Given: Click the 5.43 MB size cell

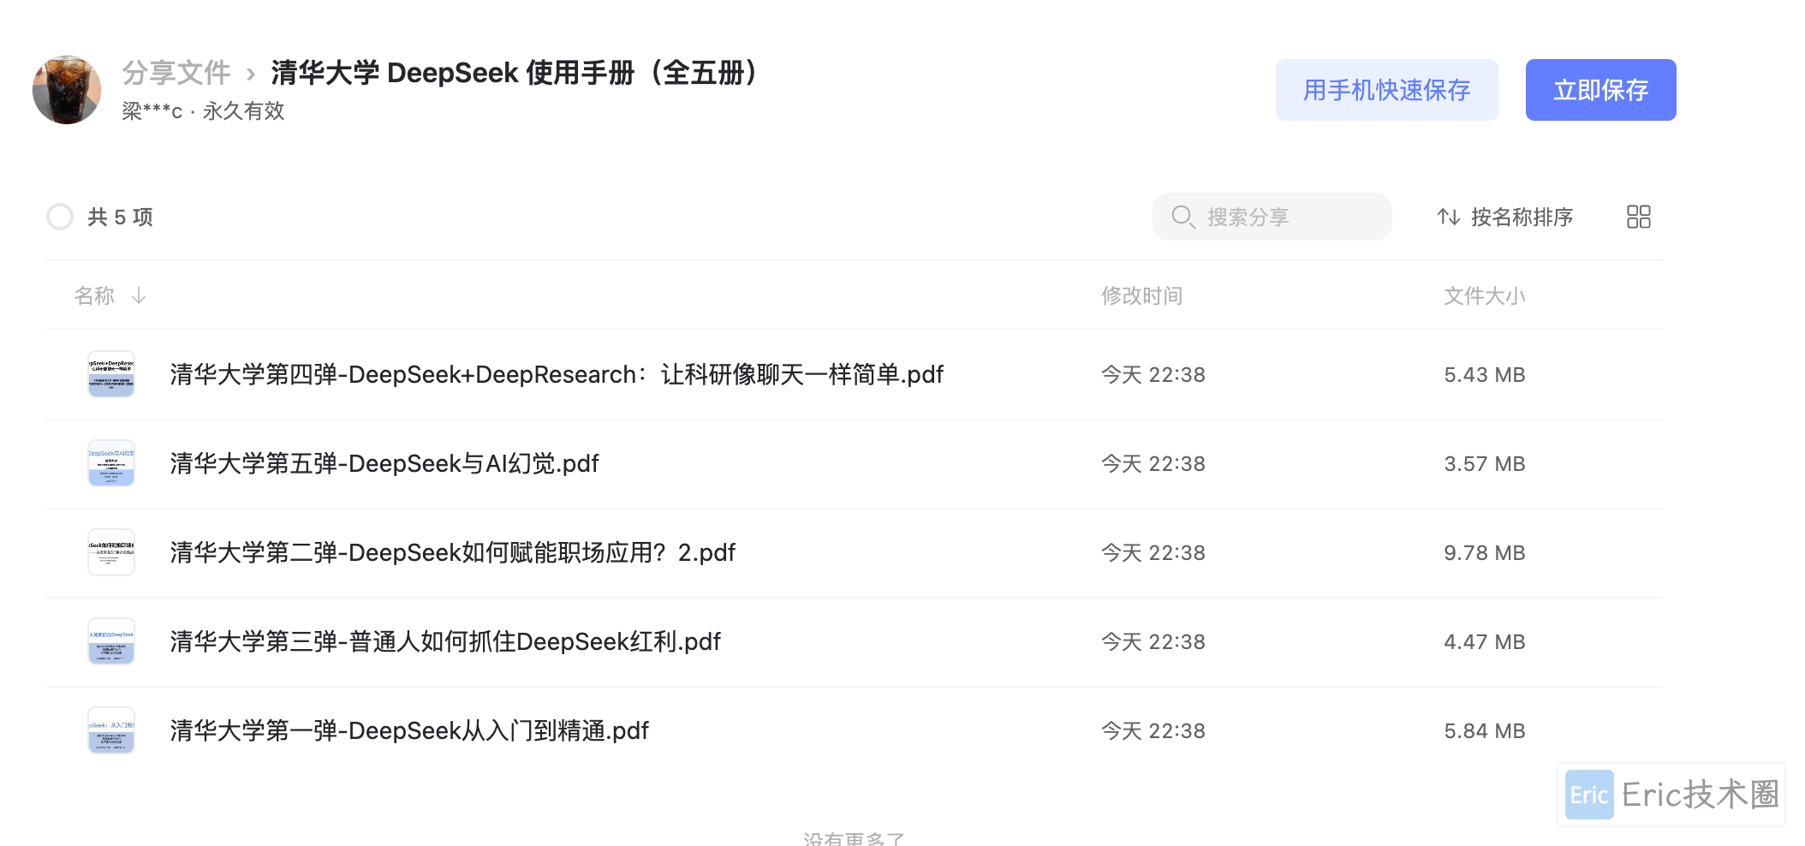Looking at the screenshot, I should [x=1485, y=374].
